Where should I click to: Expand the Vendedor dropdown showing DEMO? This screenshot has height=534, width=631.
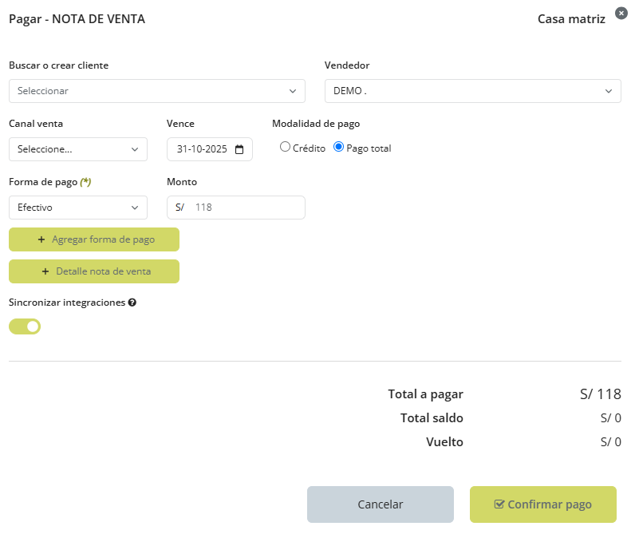[472, 91]
